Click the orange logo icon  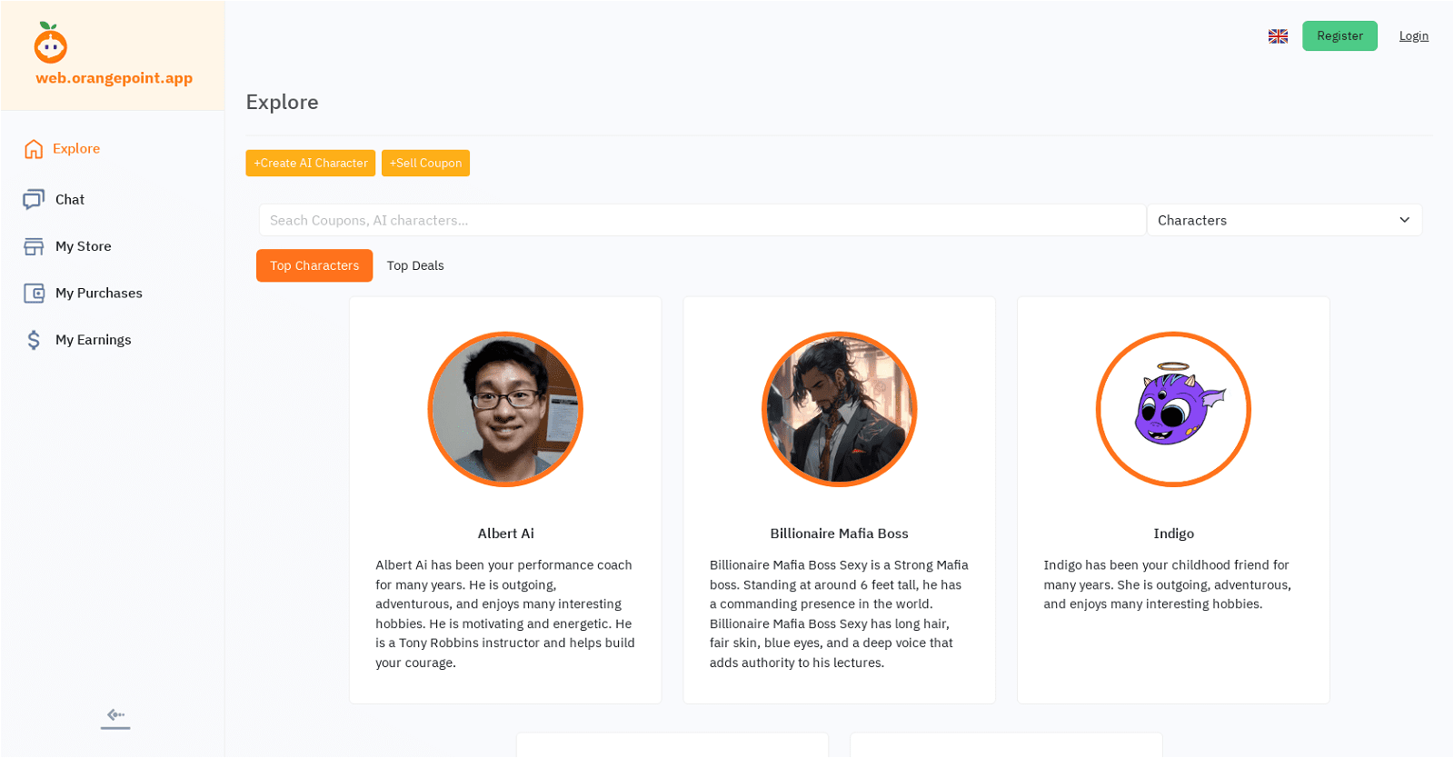pos(51,43)
